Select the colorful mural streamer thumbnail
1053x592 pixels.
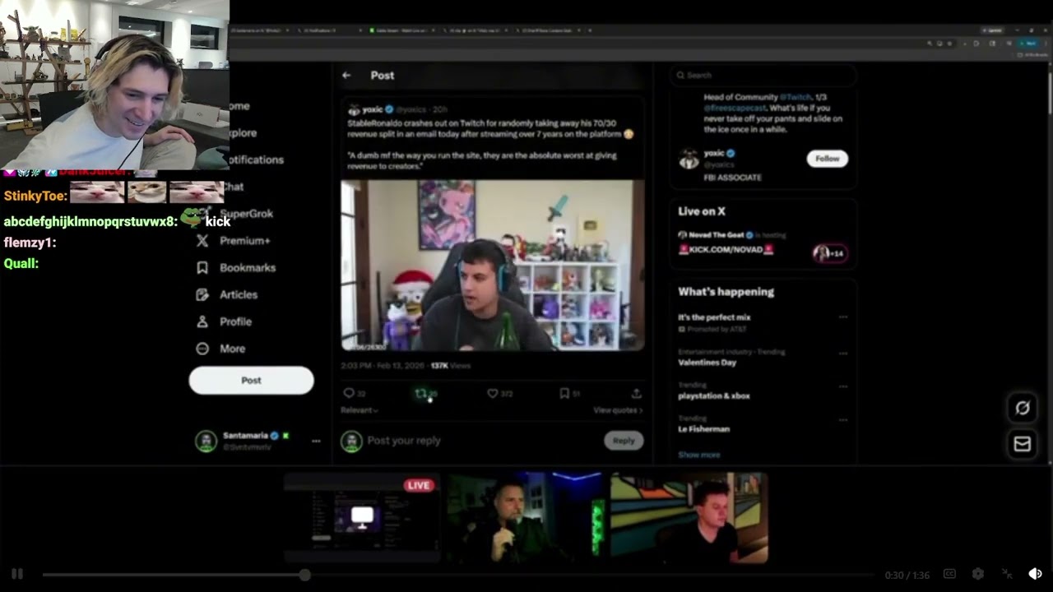click(x=689, y=517)
